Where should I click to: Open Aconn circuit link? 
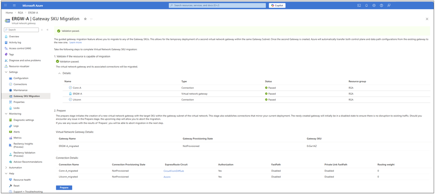(x=167, y=177)
